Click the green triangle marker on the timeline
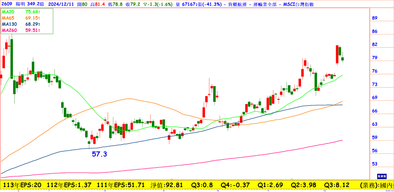The width and height of the screenshot is (394, 192). tap(292, 179)
